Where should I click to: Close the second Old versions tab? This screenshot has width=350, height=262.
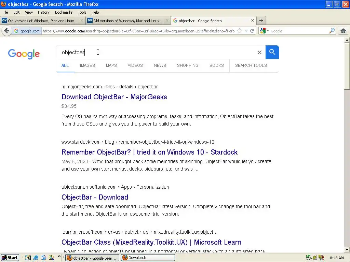point(167,20)
